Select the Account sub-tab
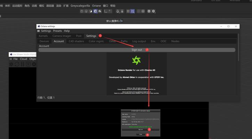 (59, 41)
